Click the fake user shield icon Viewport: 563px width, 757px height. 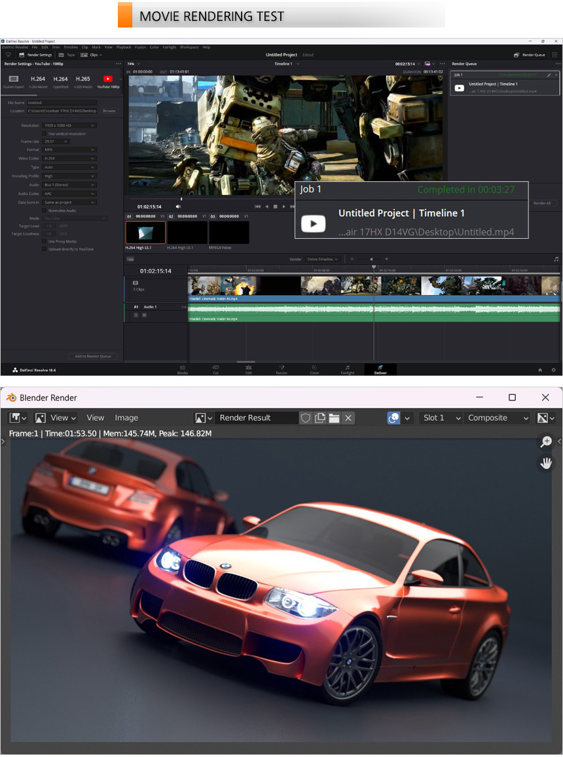point(306,418)
